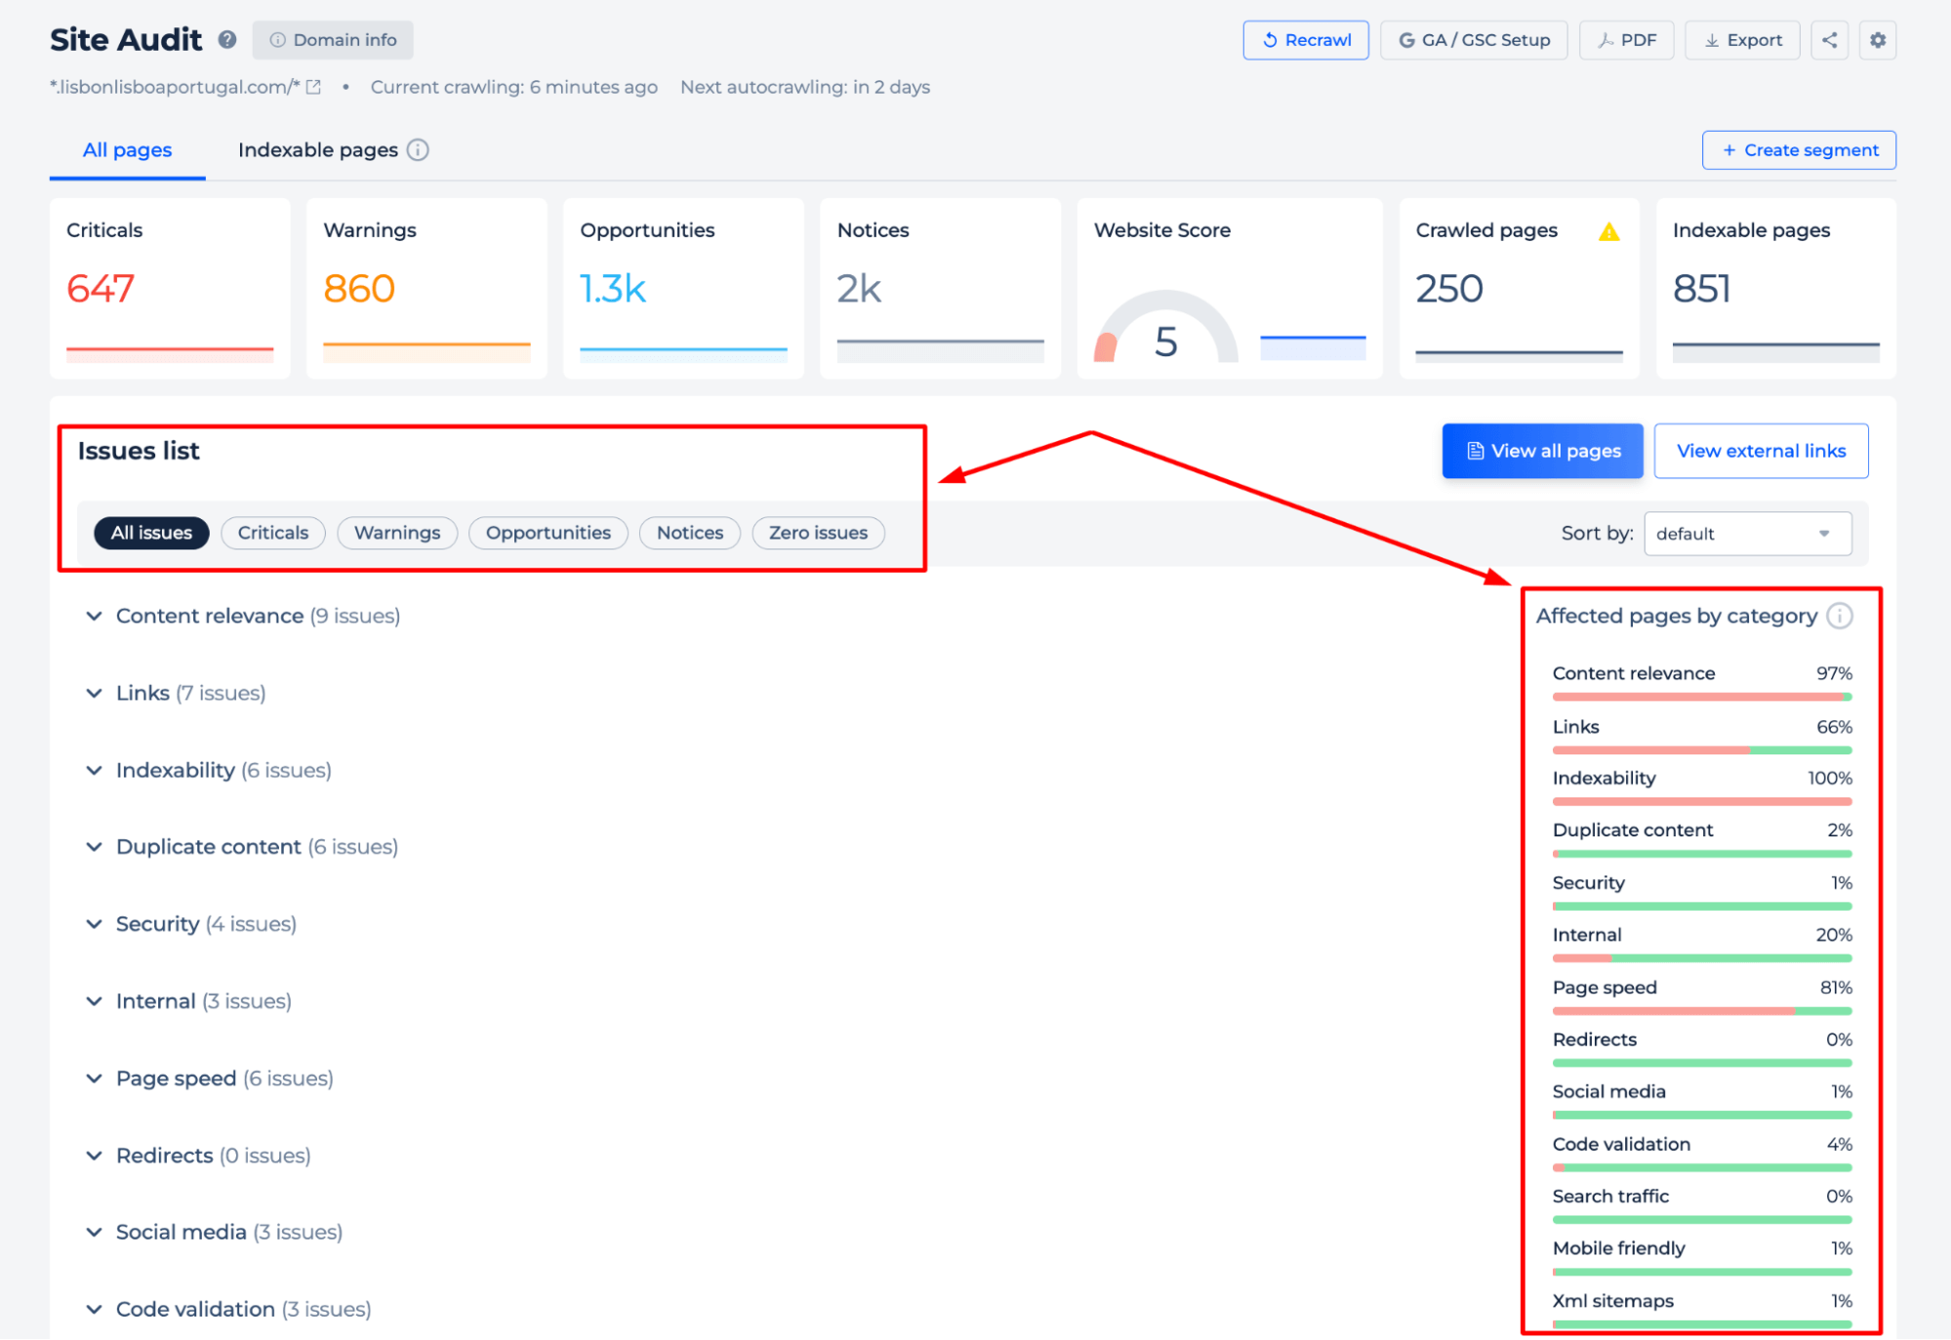This screenshot has height=1340, width=1951.
Task: Click info icon next to Affected pages by category
Action: [x=1840, y=616]
